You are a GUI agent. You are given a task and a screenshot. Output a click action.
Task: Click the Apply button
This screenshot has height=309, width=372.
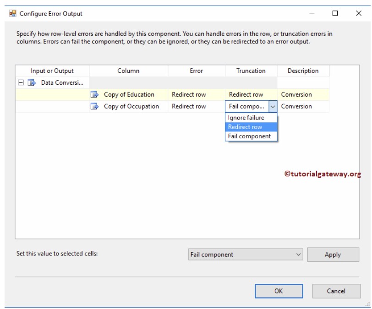click(x=333, y=255)
